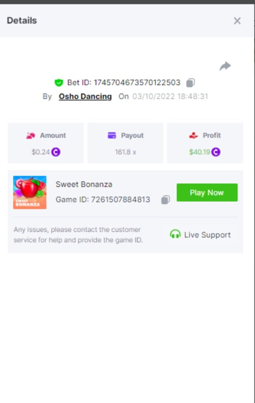The height and width of the screenshot is (403, 255).
Task: Click the red Profit icon
Action: (194, 135)
